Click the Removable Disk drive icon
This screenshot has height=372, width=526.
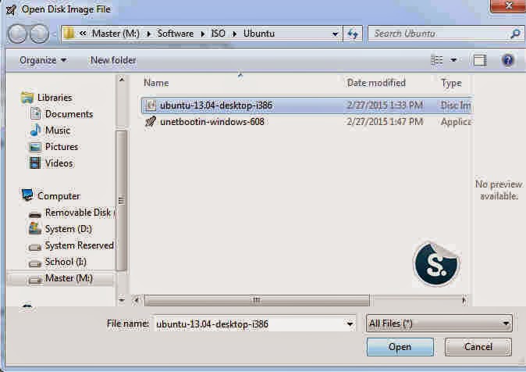coord(35,214)
